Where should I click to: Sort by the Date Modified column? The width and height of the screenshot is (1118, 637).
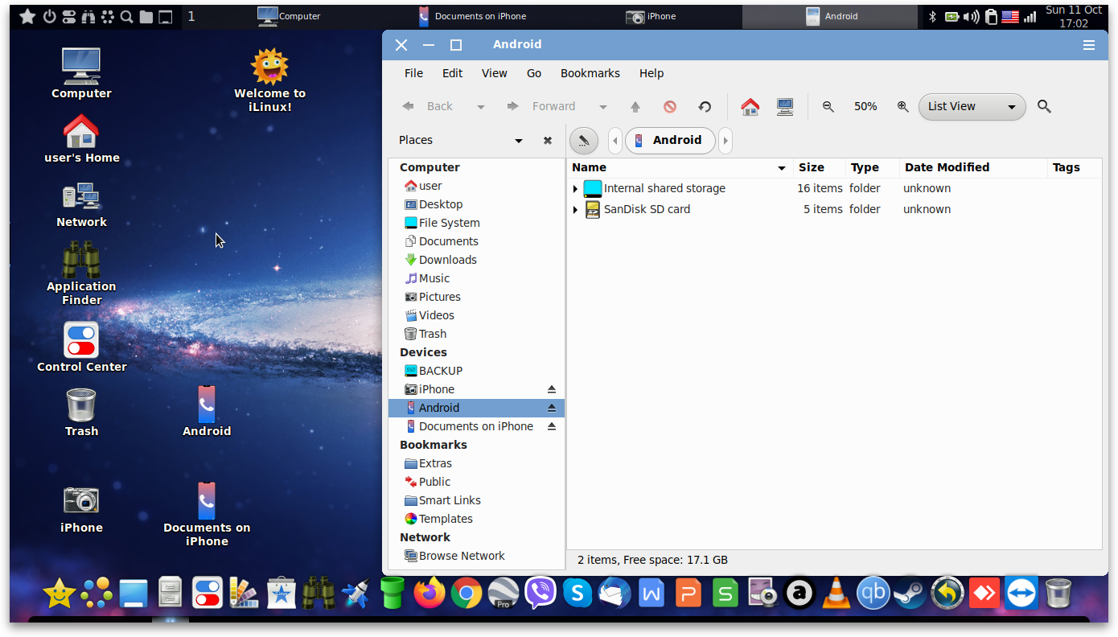click(x=972, y=167)
